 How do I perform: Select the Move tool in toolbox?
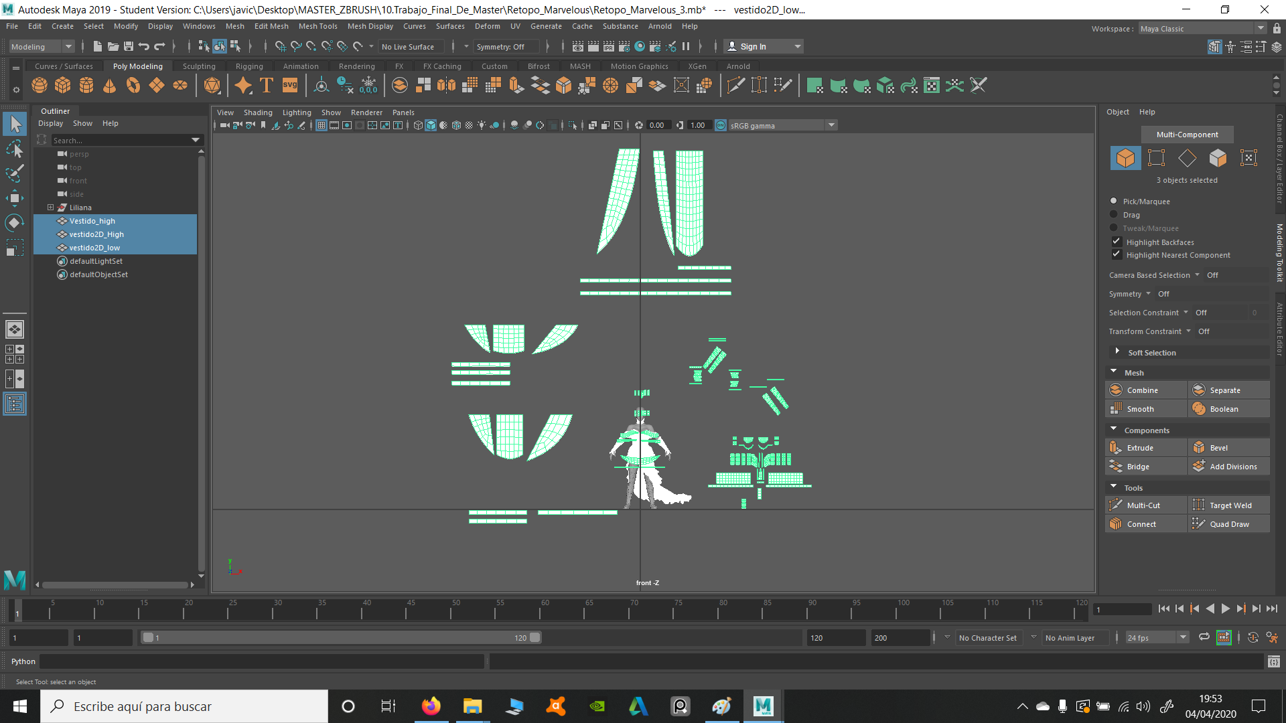point(15,198)
